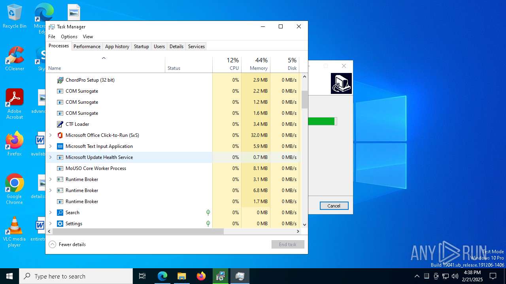Open the File menu in Task Manager
The height and width of the screenshot is (284, 506).
52,37
